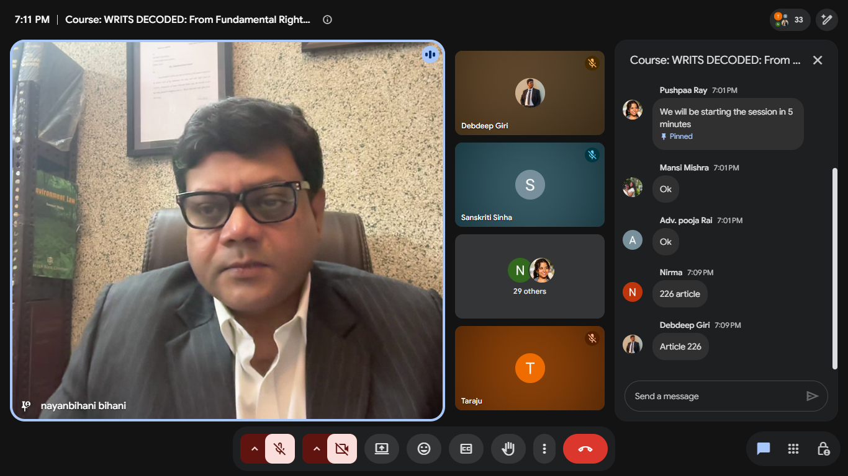Toggle the chat panel icon
The height and width of the screenshot is (476, 848).
[764, 449]
